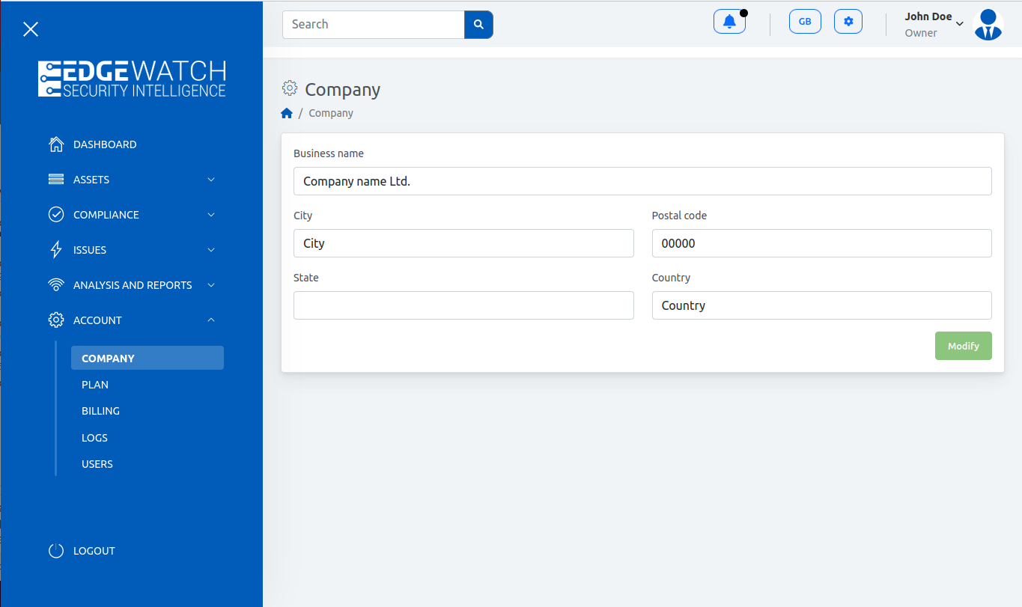Collapse the Account menu chevron
This screenshot has width=1022, height=607.
coord(211,320)
